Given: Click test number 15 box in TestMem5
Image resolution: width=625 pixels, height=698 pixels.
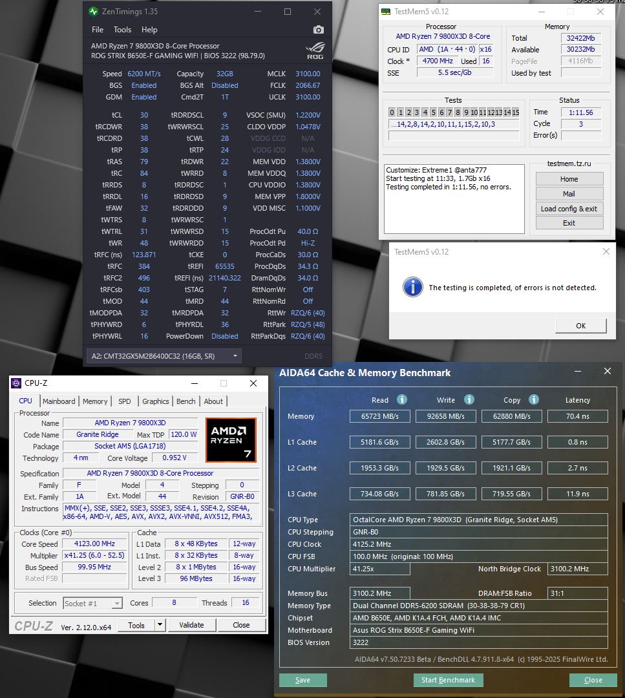Looking at the screenshot, I should pyautogui.click(x=516, y=112).
